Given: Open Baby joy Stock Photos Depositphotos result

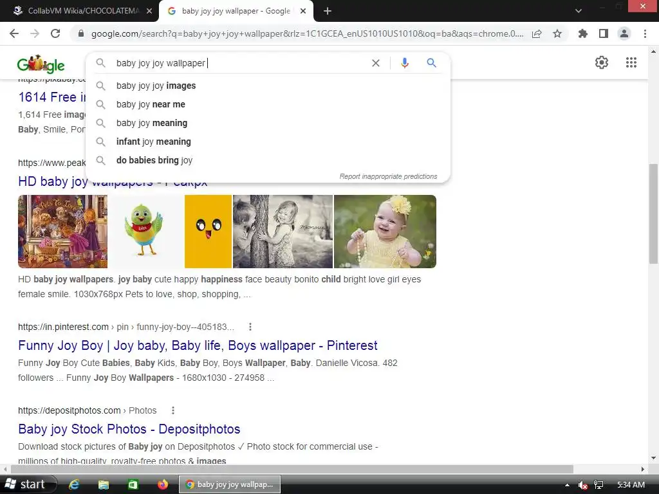Looking at the screenshot, I should (x=129, y=429).
